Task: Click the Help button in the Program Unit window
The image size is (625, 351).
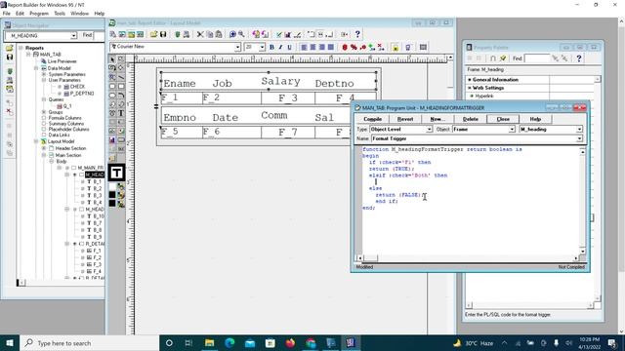Action: coord(535,119)
